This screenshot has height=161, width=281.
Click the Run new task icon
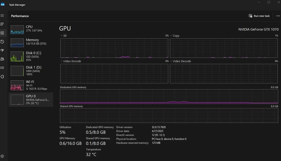coord(250,16)
